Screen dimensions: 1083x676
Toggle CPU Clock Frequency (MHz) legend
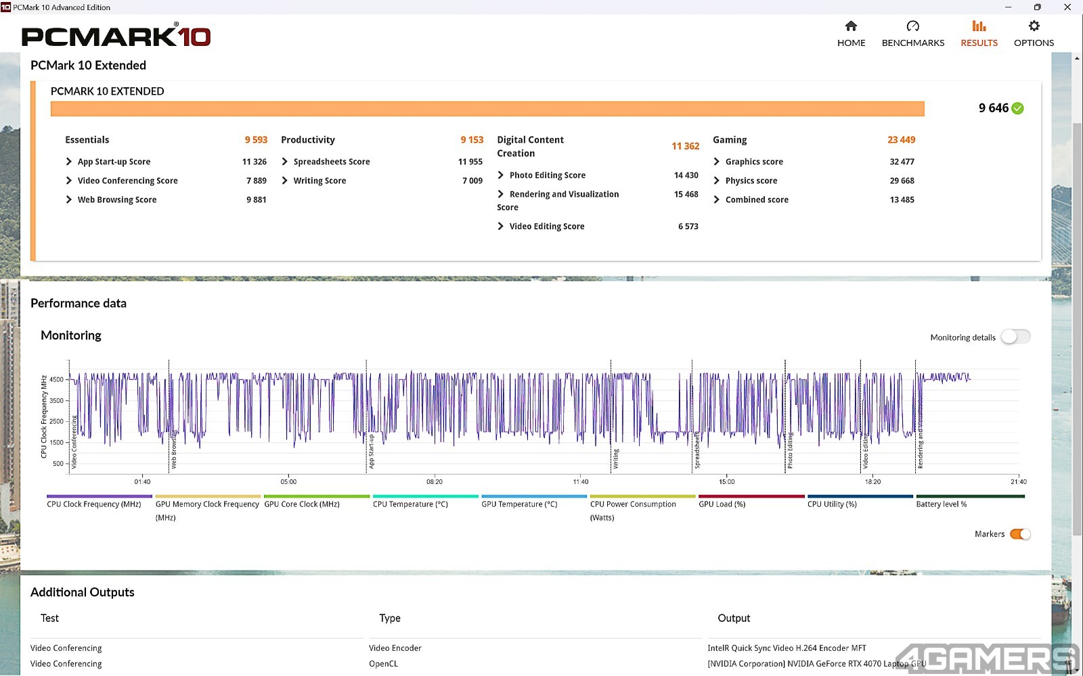coord(99,502)
